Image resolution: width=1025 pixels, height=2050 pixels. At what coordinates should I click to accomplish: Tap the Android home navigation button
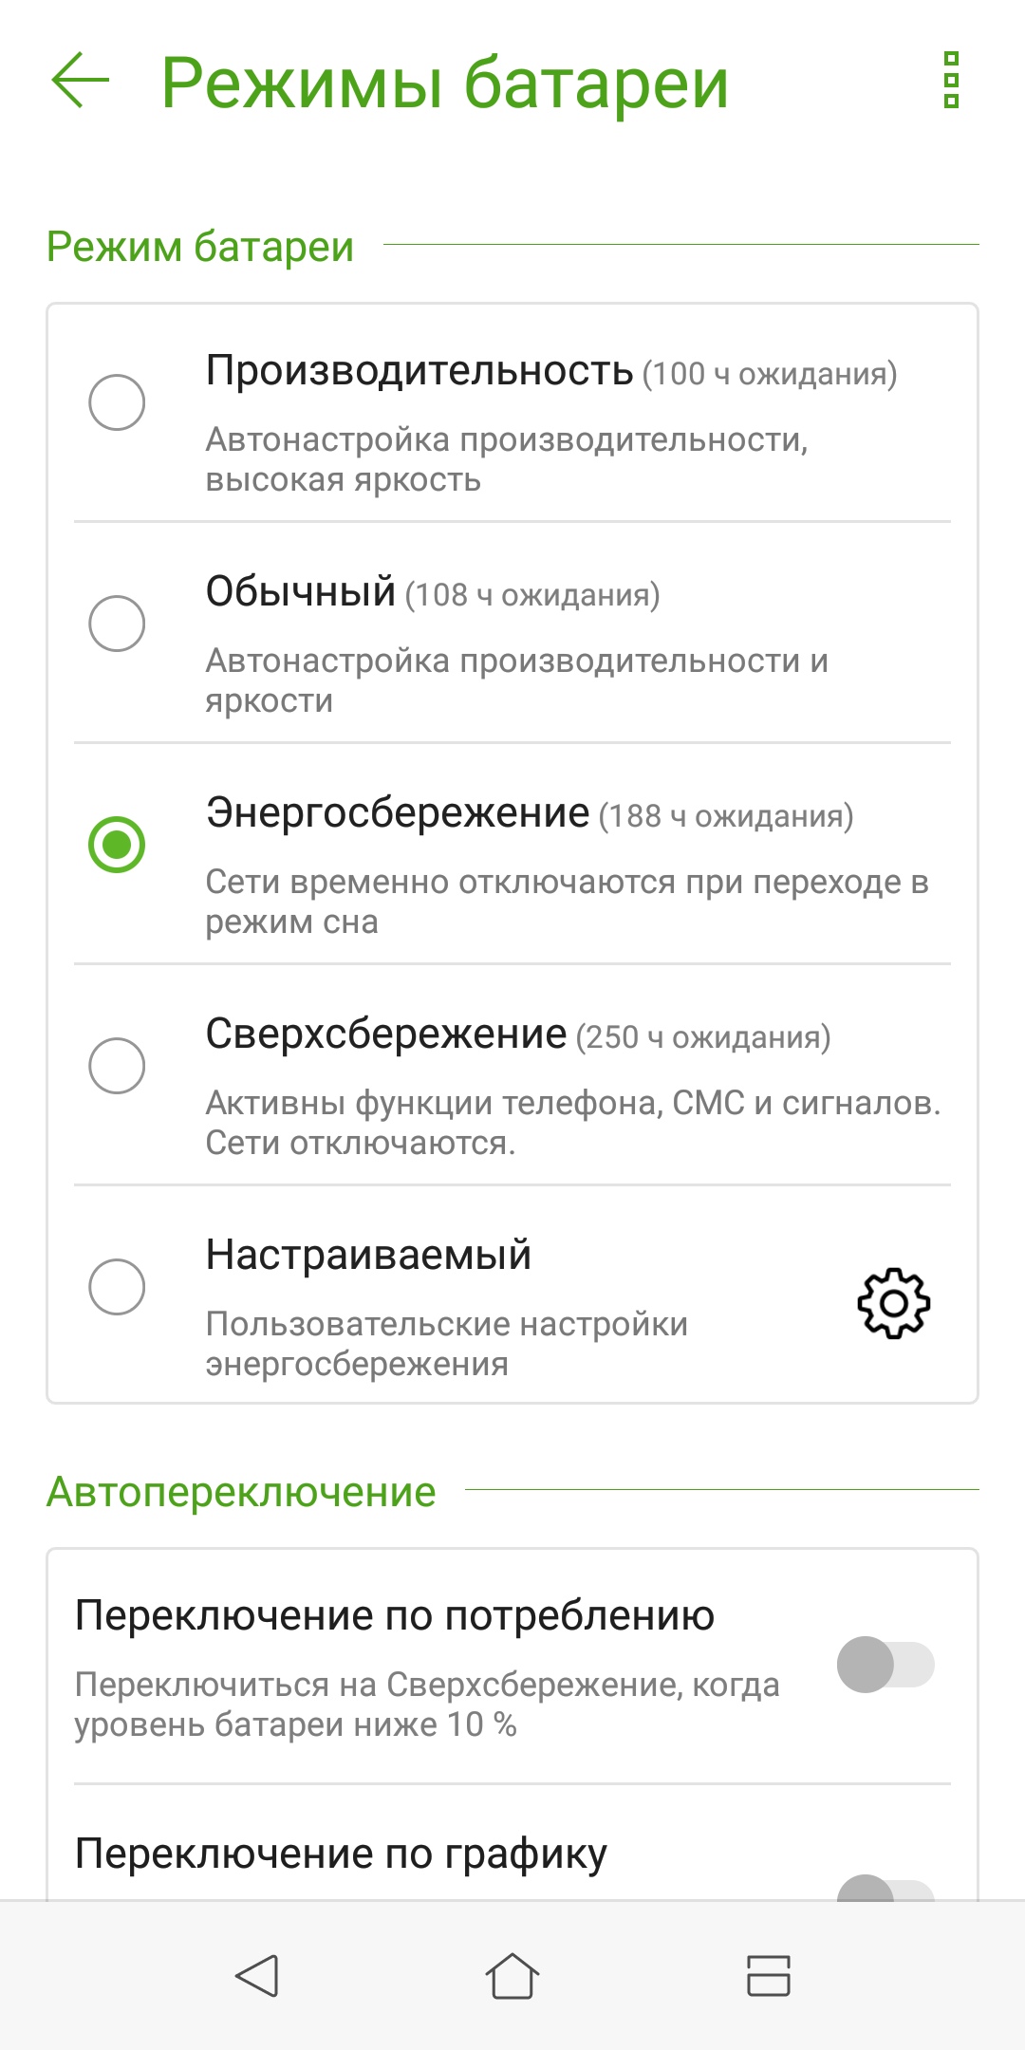[x=512, y=1977]
